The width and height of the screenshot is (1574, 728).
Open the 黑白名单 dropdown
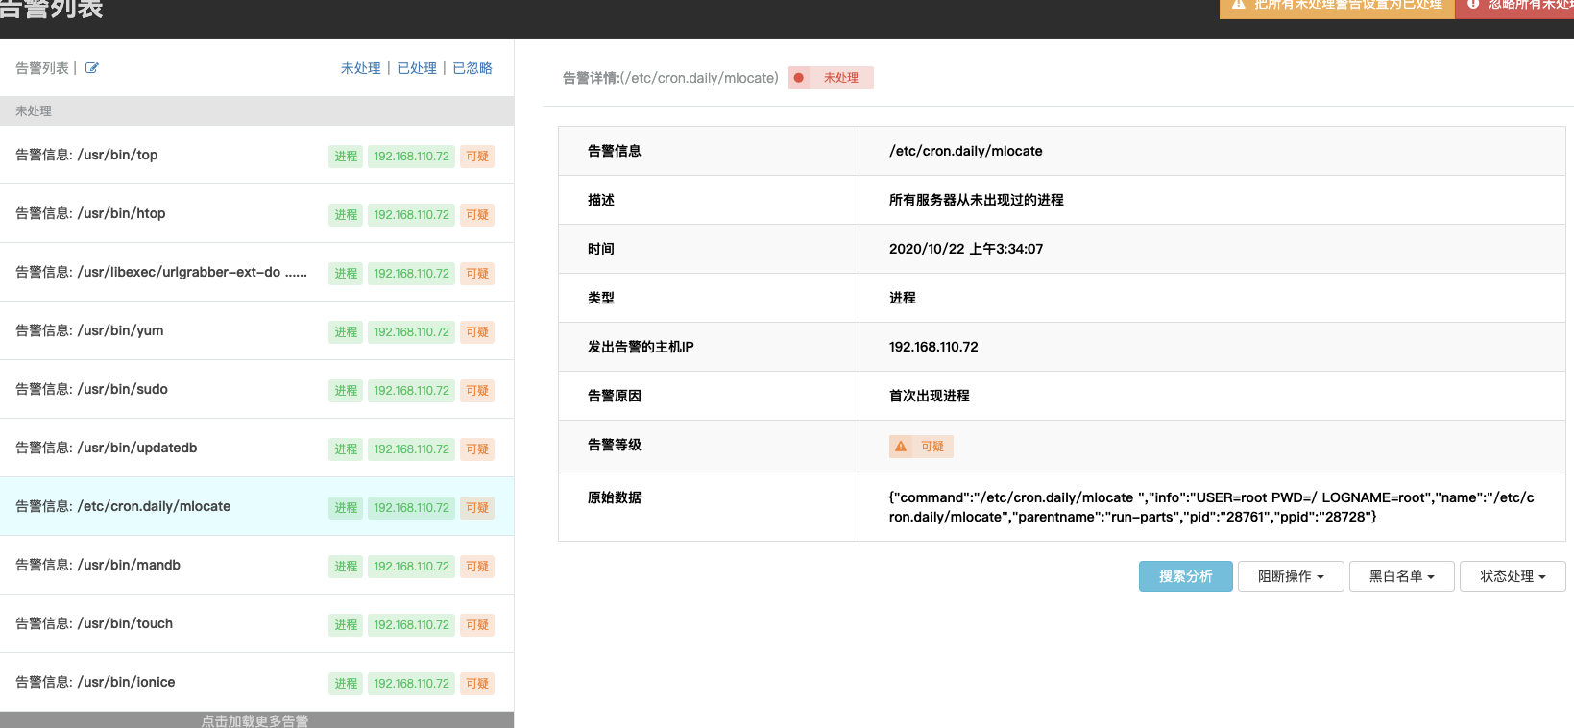pos(1402,576)
